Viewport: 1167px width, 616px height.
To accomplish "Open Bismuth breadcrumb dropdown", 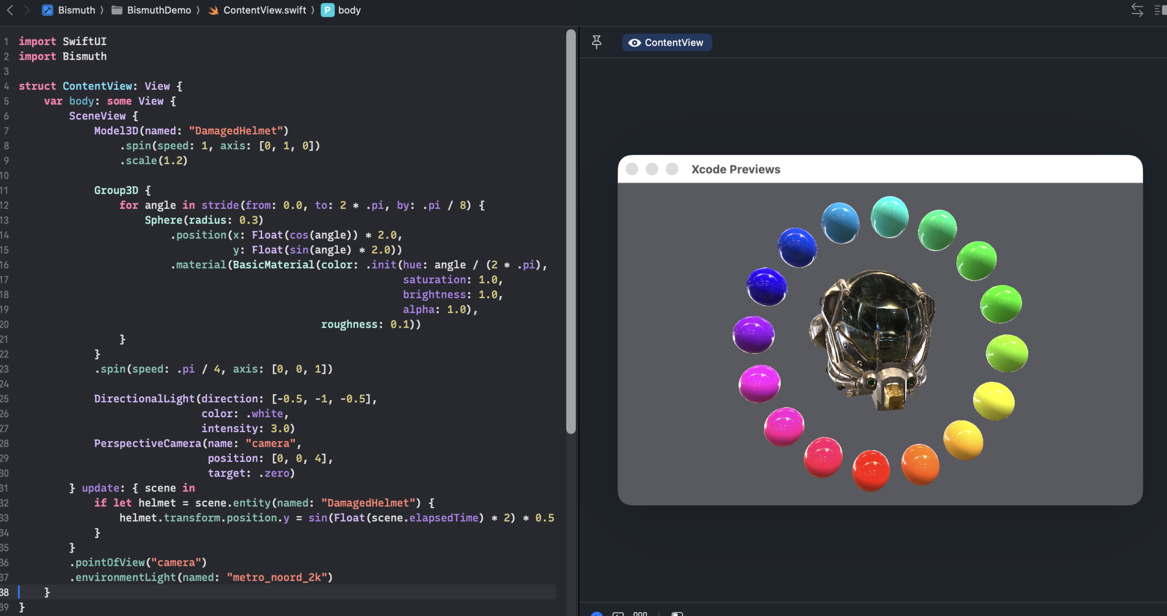I will [77, 10].
